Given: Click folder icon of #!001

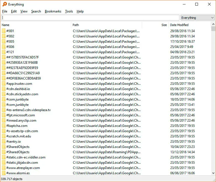Looking at the screenshot, I should click(4, 31).
